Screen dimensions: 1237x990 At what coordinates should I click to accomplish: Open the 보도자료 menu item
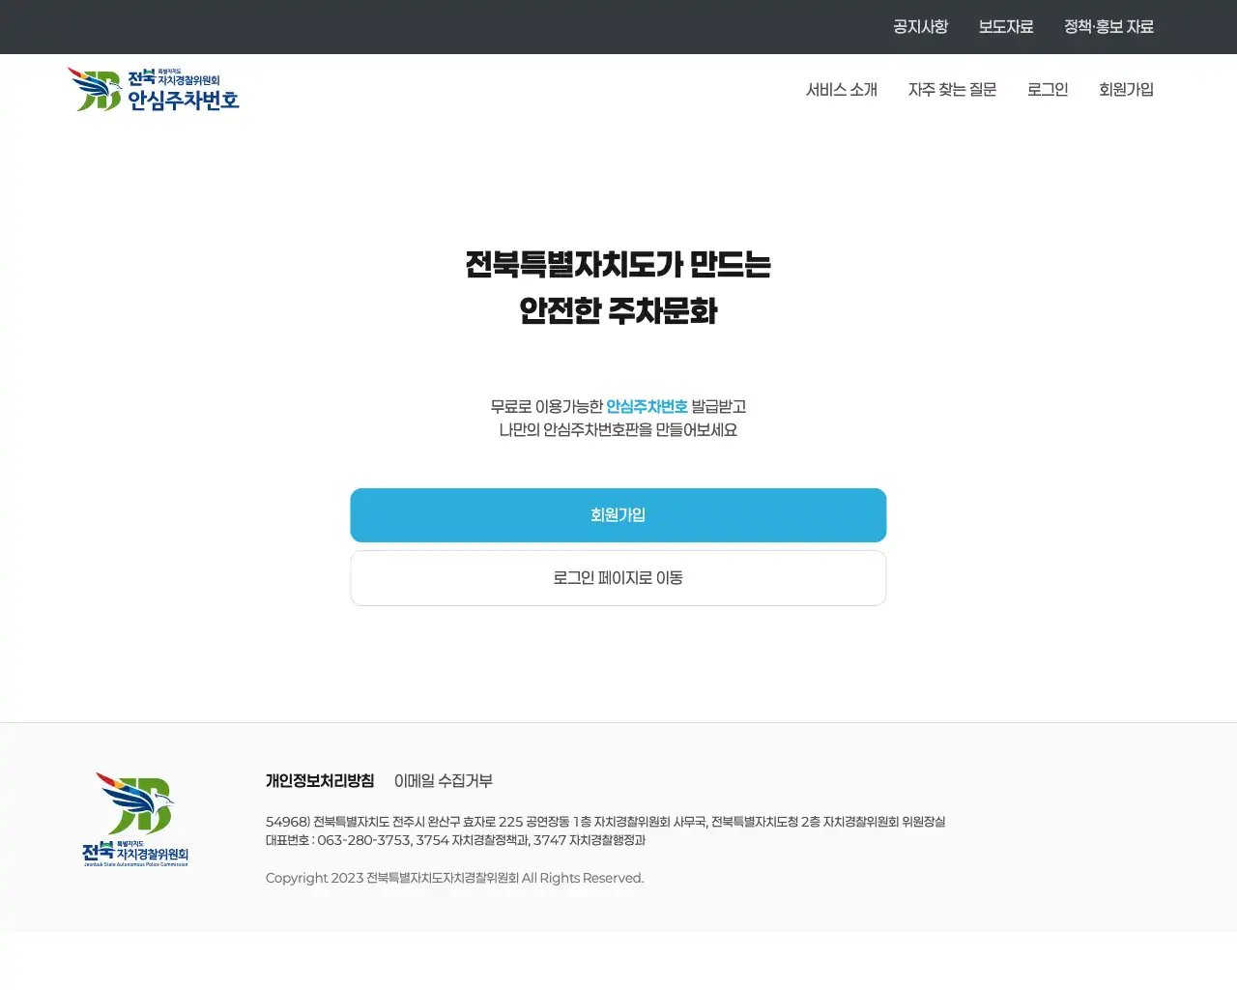1005,26
